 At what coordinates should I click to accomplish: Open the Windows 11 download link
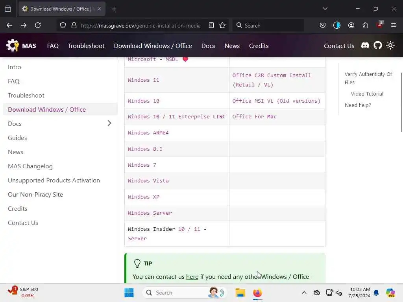[143, 80]
